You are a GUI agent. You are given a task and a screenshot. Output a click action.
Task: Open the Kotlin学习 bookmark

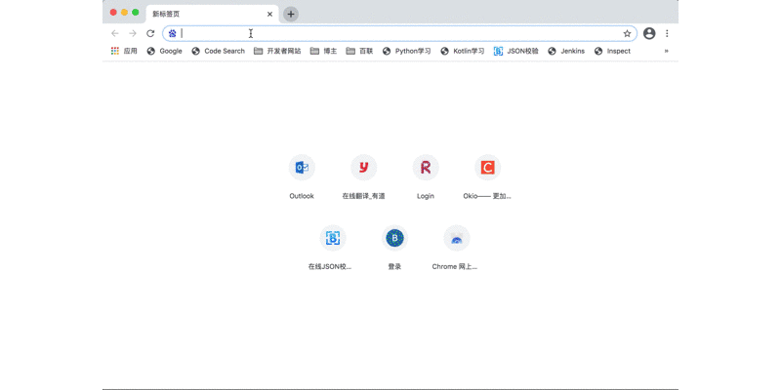pyautogui.click(x=463, y=51)
